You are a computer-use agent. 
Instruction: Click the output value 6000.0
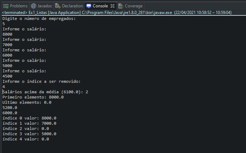point(10,113)
